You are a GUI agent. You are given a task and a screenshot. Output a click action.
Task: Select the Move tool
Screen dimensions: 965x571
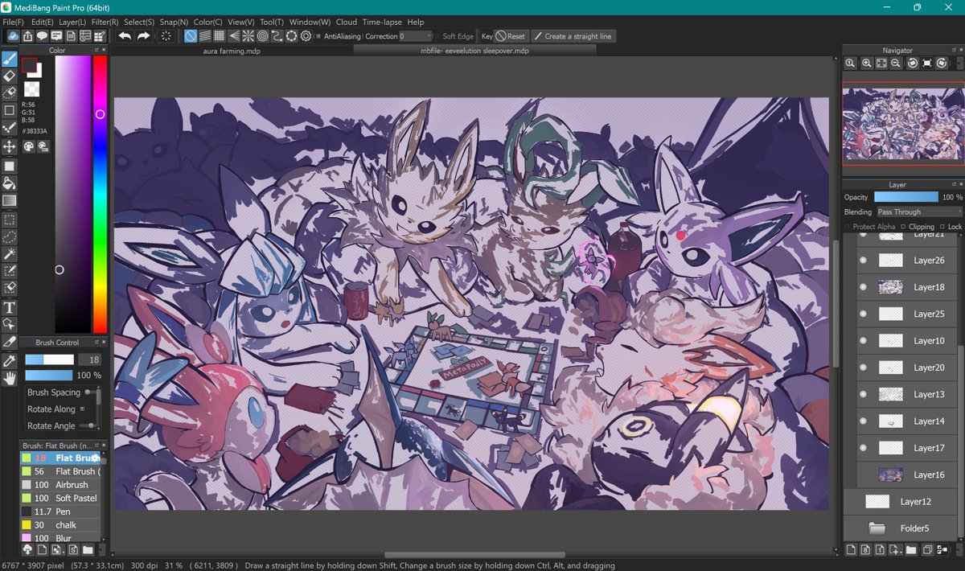tap(10, 146)
